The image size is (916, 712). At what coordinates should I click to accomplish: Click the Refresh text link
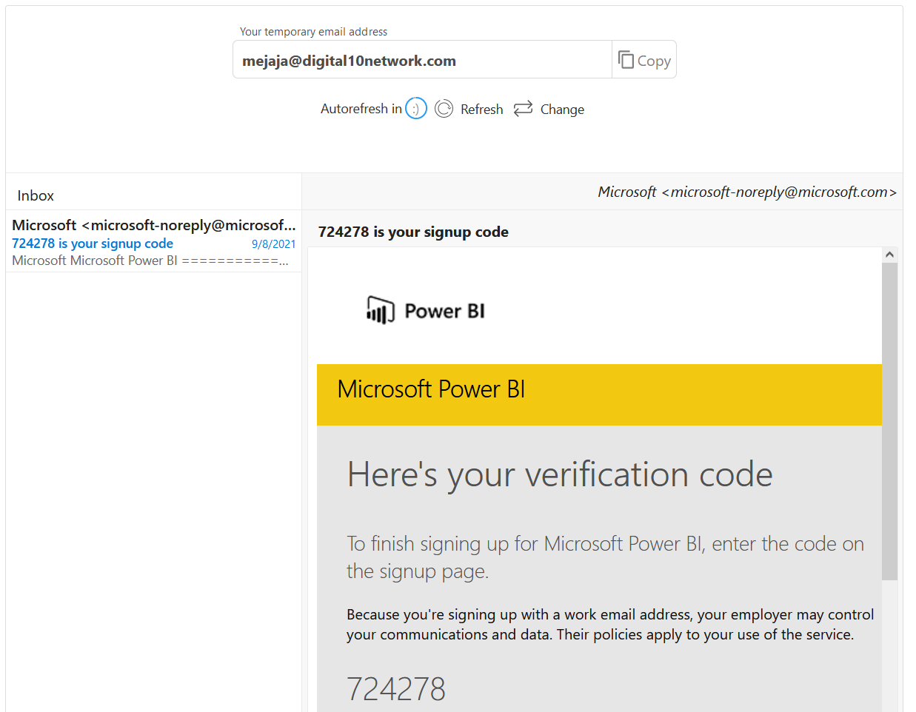coord(481,110)
